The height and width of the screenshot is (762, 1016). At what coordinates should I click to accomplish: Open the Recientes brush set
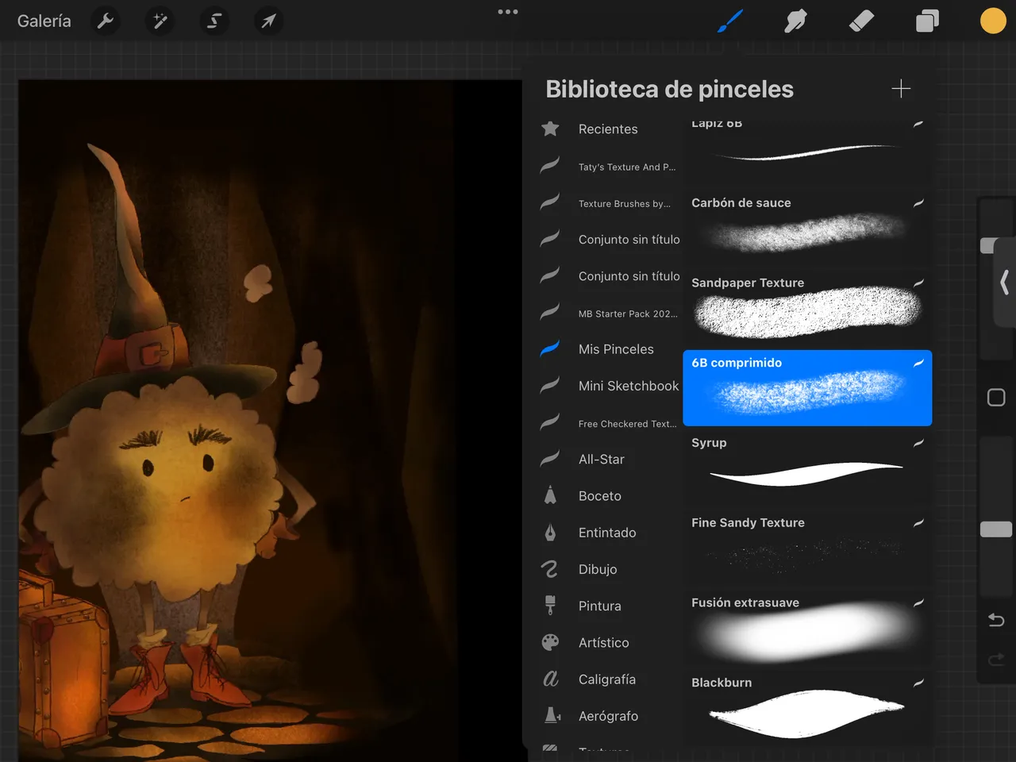point(607,129)
